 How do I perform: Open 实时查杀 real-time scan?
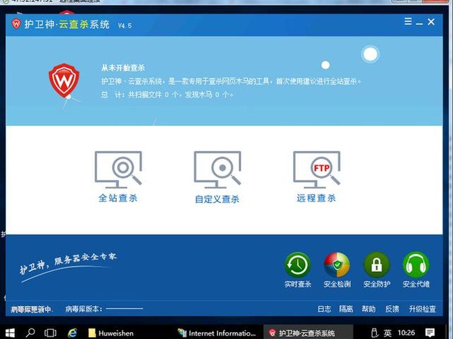(x=298, y=270)
